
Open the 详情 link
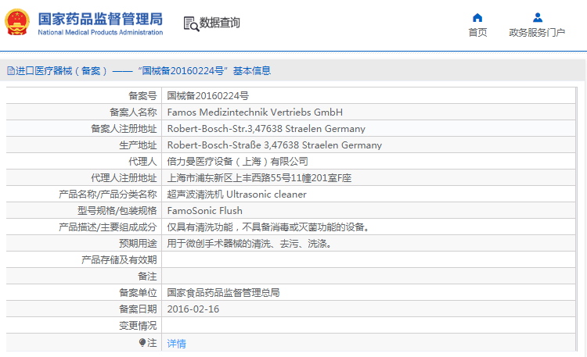coord(176,344)
